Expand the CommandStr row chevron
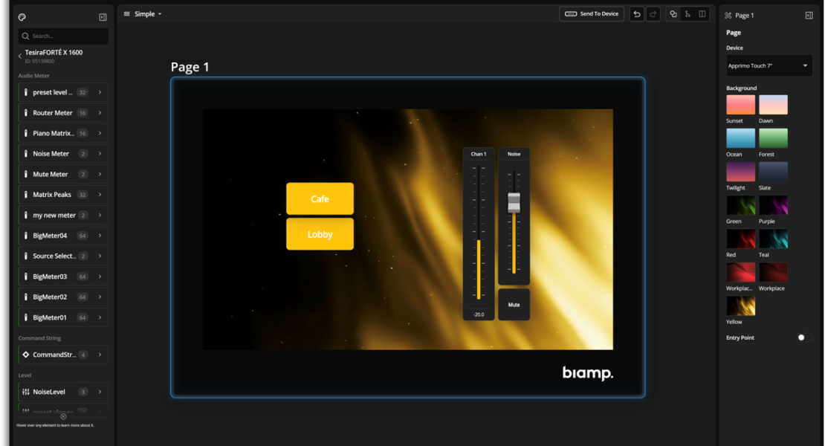 (x=100, y=355)
